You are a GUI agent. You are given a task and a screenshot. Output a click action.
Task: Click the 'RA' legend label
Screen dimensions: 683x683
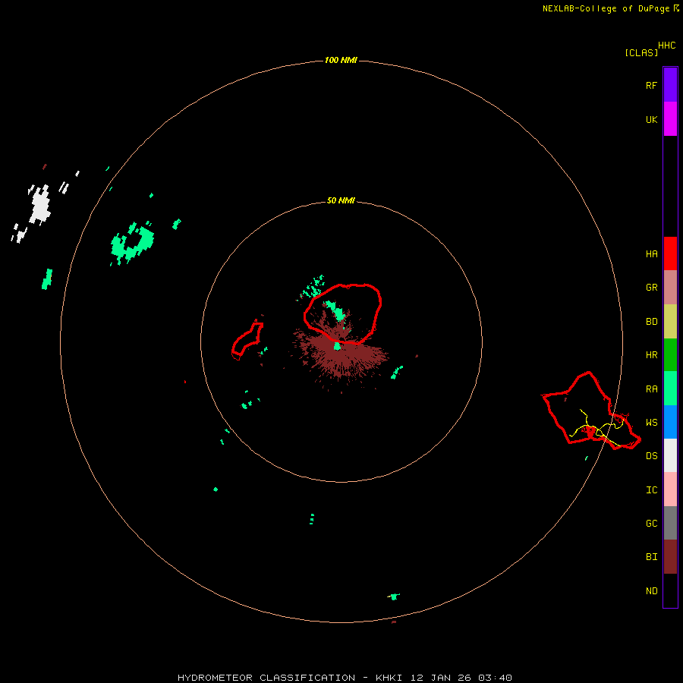coord(651,389)
